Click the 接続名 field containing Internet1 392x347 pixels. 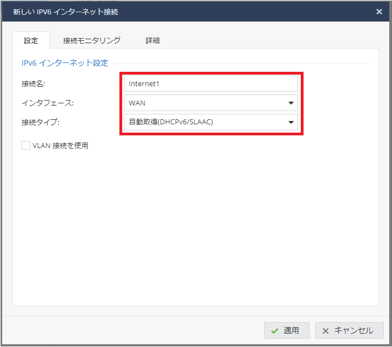pyautogui.click(x=210, y=83)
